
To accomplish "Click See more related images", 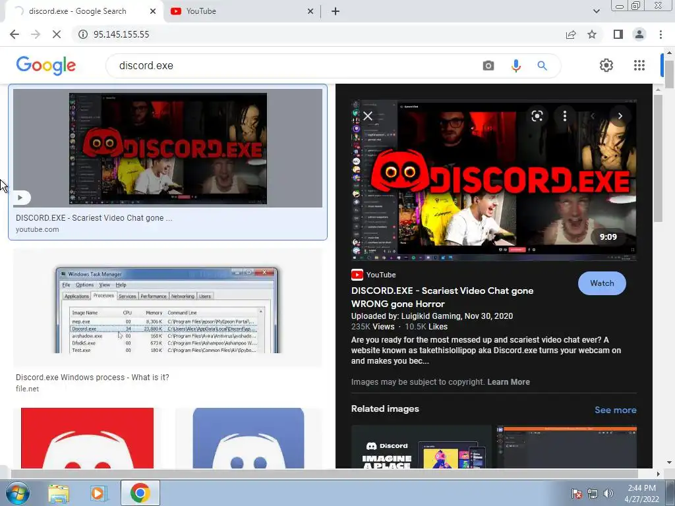I will (x=615, y=410).
